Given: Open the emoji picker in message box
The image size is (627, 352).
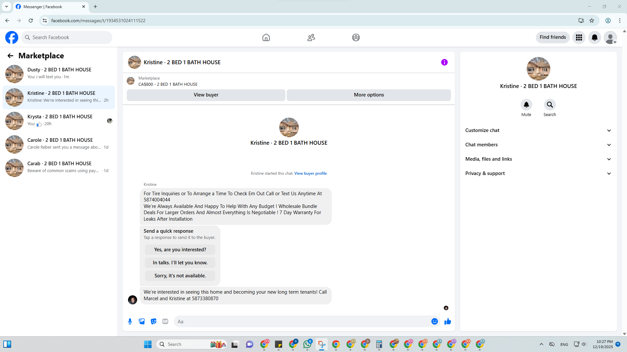Looking at the screenshot, I should [434, 321].
